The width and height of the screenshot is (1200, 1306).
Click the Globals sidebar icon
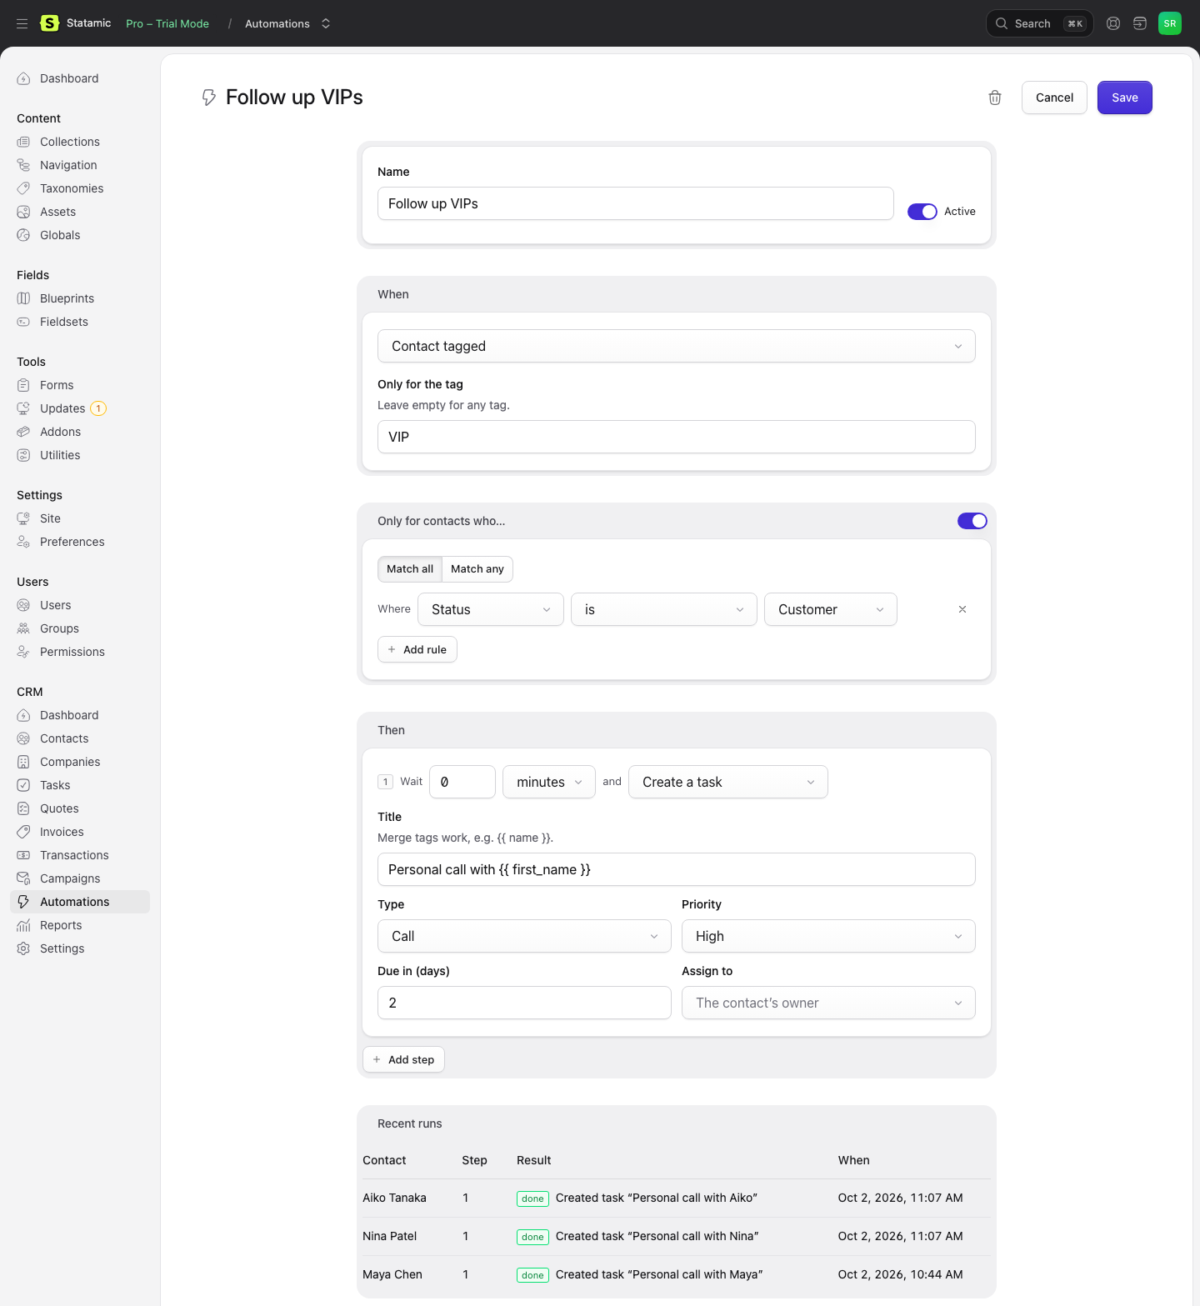[x=23, y=235]
